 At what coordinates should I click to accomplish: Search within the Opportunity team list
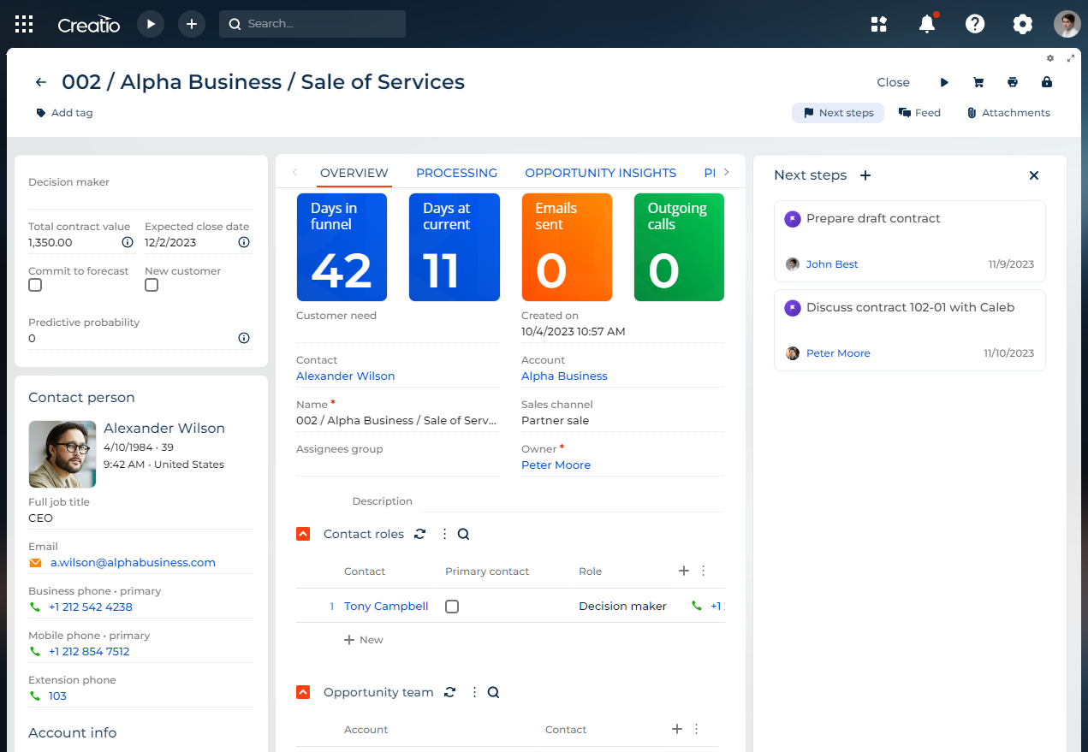[x=493, y=692]
